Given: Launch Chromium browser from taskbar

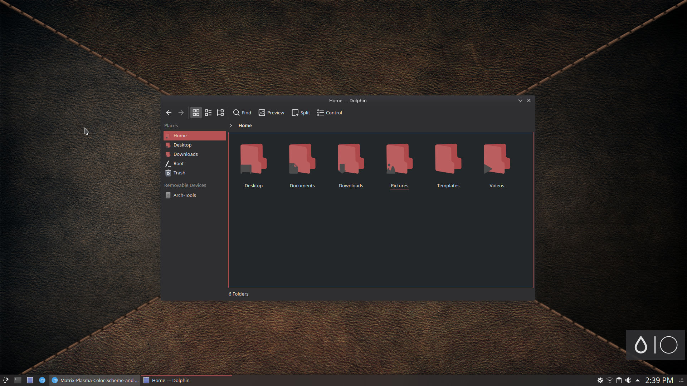Looking at the screenshot, I should pyautogui.click(x=42, y=380).
